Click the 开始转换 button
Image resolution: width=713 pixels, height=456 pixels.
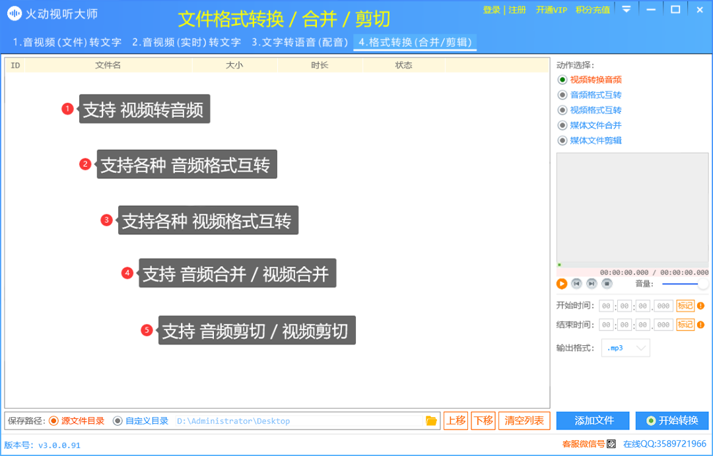[672, 421]
